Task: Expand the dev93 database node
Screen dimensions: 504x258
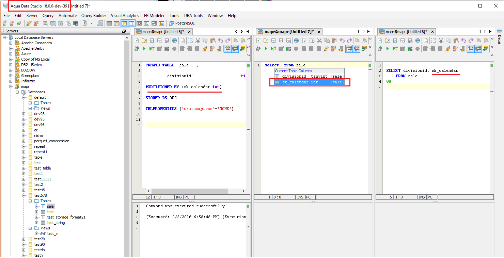Action: point(24,114)
